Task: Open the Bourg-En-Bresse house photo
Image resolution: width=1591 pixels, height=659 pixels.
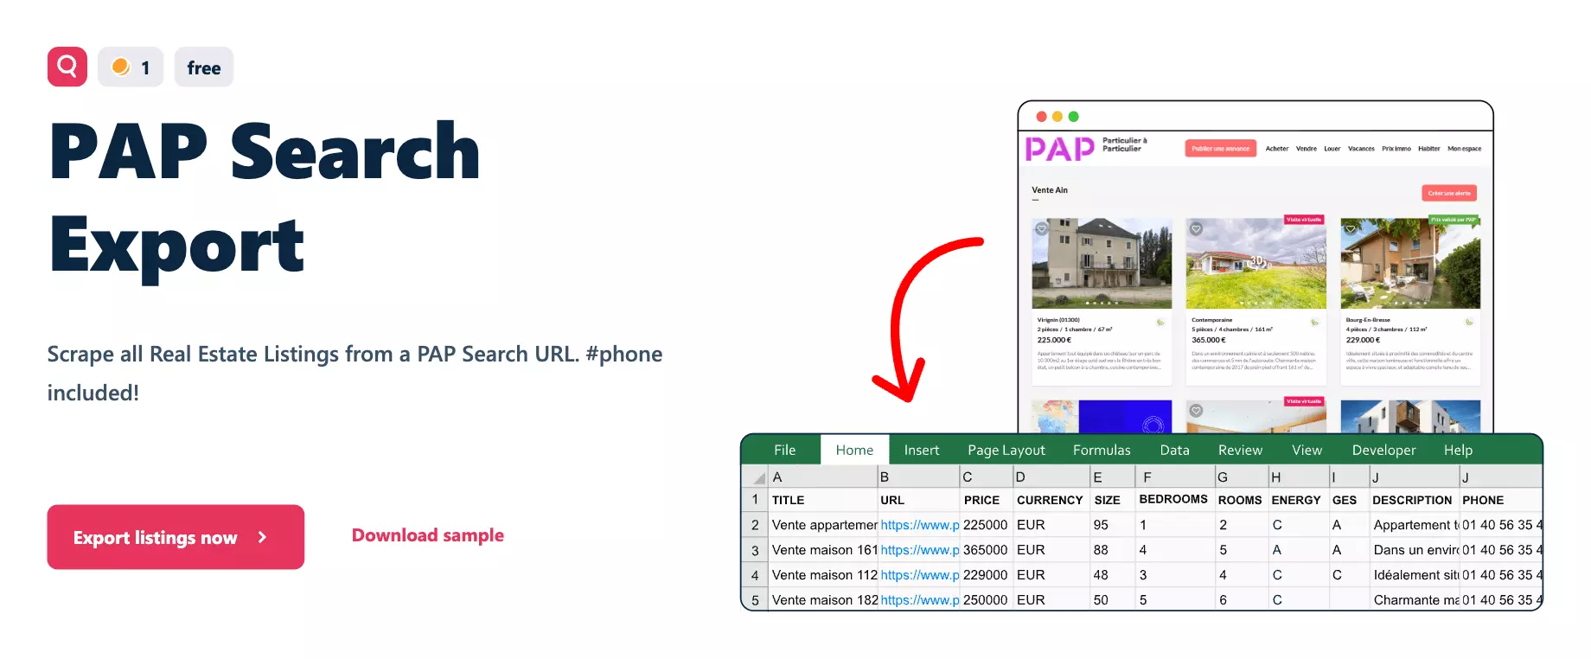Action: 1410,263
